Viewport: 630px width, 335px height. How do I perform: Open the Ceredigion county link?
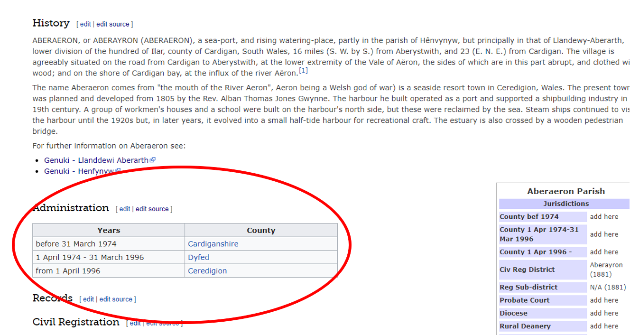click(207, 271)
